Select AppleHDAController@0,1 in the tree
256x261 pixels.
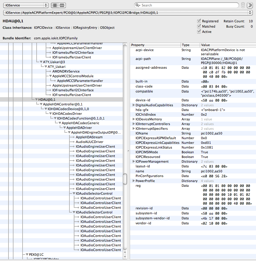point(63,104)
